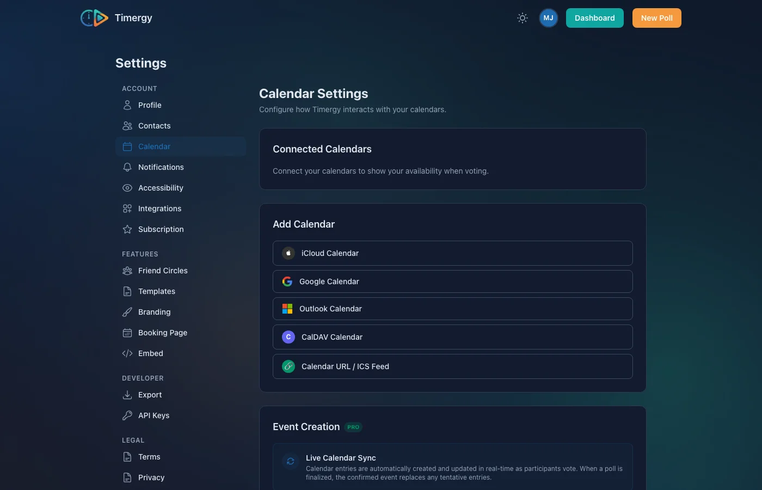This screenshot has height=490, width=762.
Task: Go to Export under Developer
Action: [181, 395]
